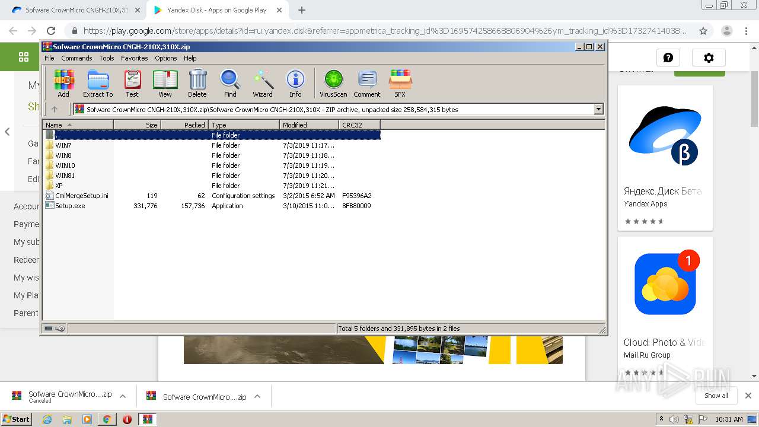Open the Яндекс.Диск Бета app card
The image size is (759, 427).
(x=665, y=158)
